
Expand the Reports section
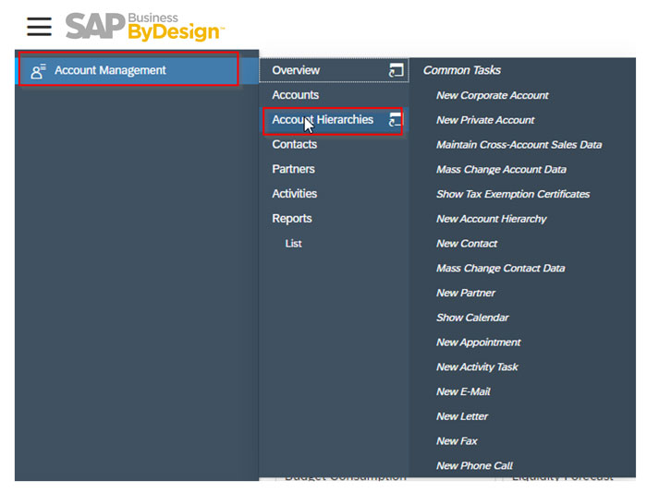click(x=291, y=219)
